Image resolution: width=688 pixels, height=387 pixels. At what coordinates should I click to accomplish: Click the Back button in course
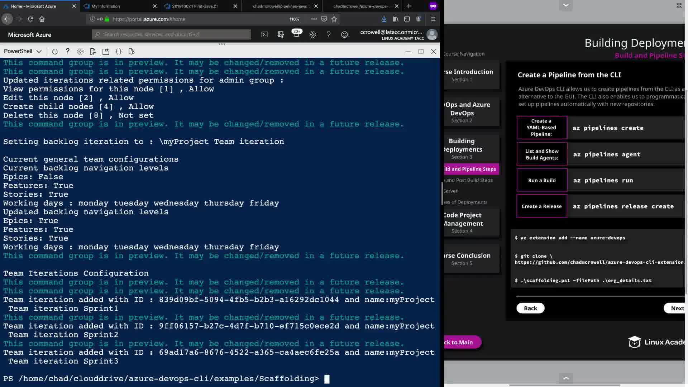point(530,308)
